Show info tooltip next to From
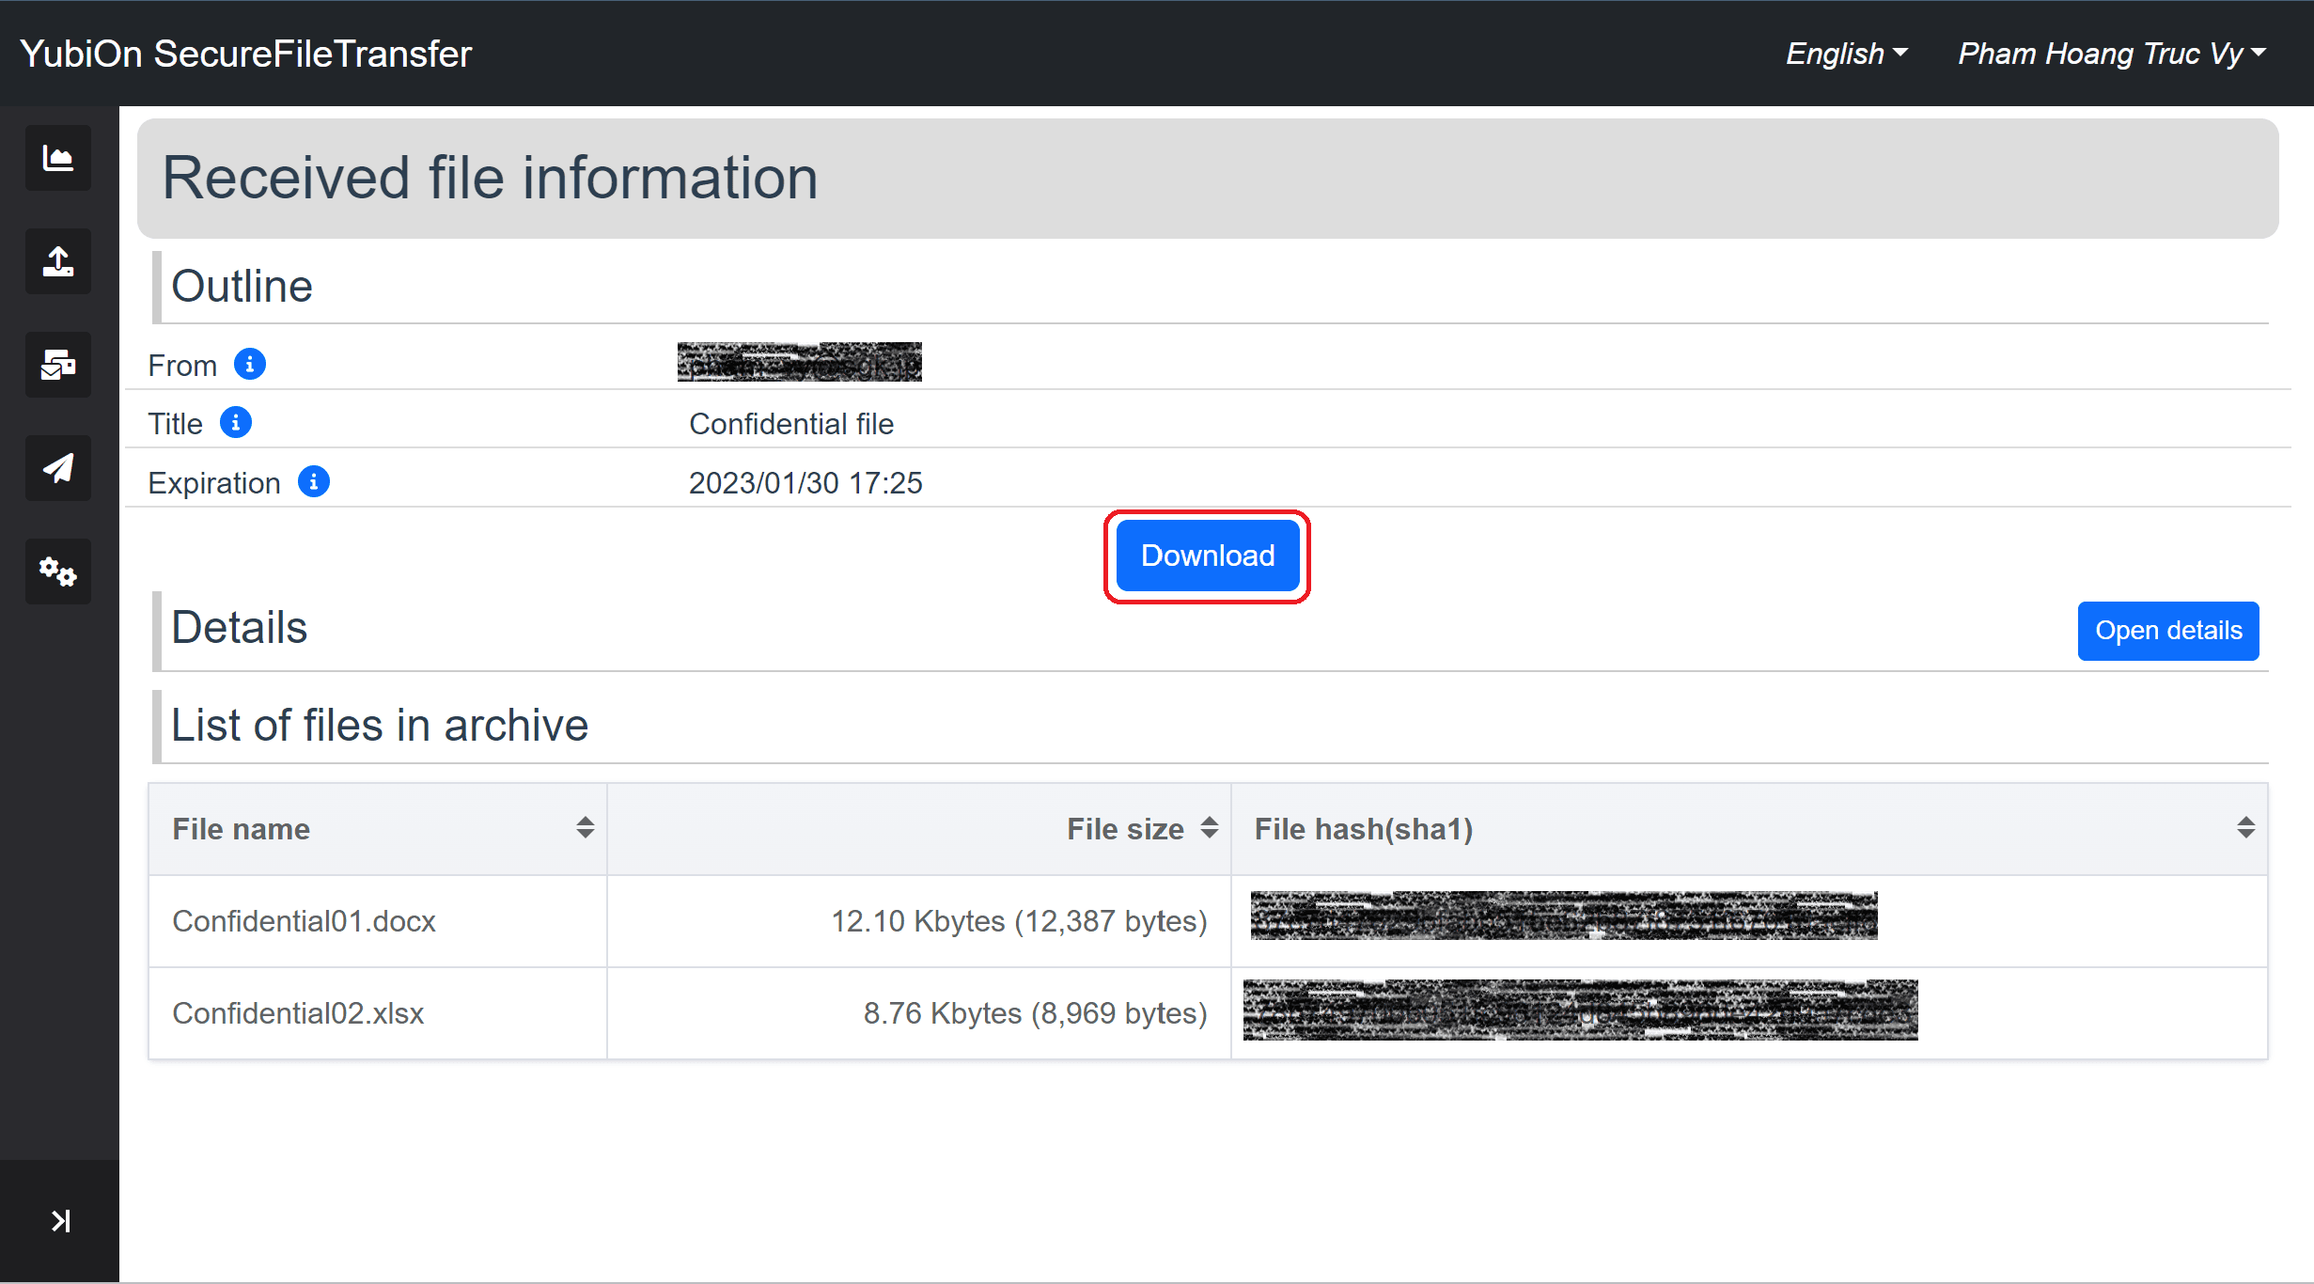 250,364
